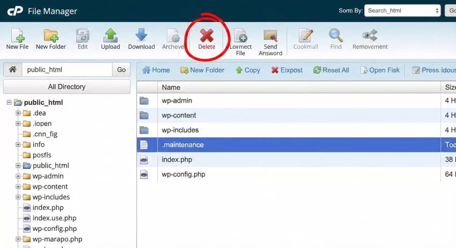This screenshot has height=248, width=456.
Task: Select index.use.php in the tree
Action: (x=49, y=218)
